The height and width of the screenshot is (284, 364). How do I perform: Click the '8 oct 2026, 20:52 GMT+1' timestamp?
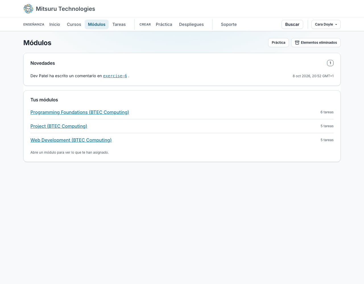coord(313,76)
